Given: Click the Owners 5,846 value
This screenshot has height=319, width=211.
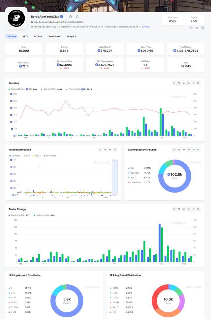Looking at the screenshot, I should click(64, 51).
